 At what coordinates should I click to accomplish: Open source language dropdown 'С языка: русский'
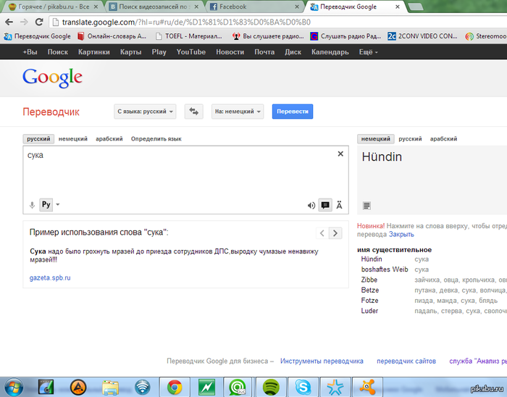tap(146, 112)
